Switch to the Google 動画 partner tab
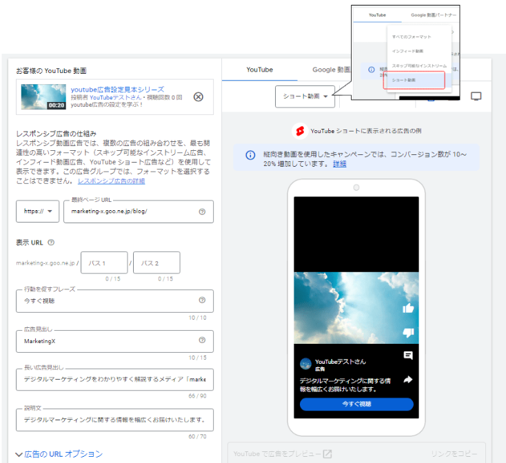Screen dimensions: 506x463 coord(332,70)
